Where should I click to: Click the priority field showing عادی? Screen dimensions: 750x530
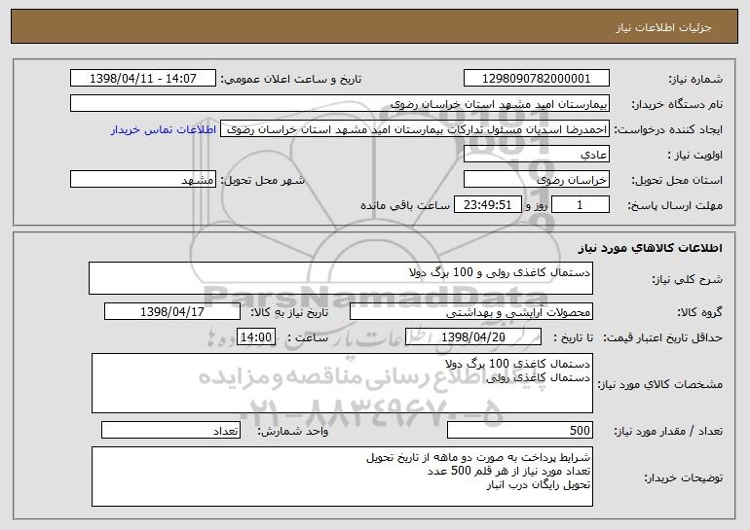point(536,155)
